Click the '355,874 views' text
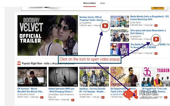170x106 pixels. pos(54,100)
